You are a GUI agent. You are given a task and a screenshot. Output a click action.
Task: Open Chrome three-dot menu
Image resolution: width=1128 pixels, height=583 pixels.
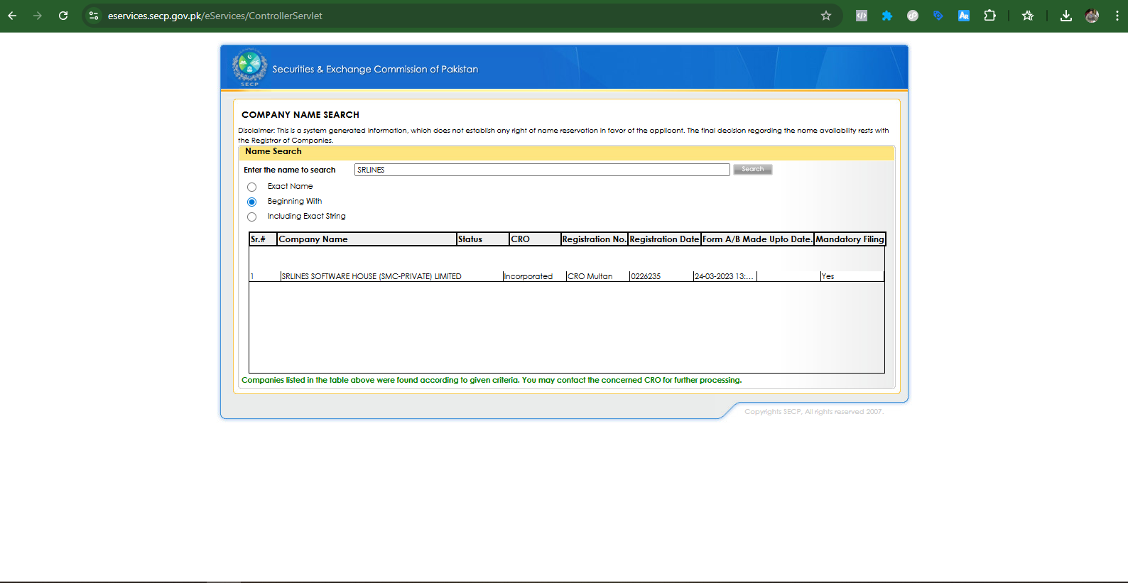tap(1117, 16)
